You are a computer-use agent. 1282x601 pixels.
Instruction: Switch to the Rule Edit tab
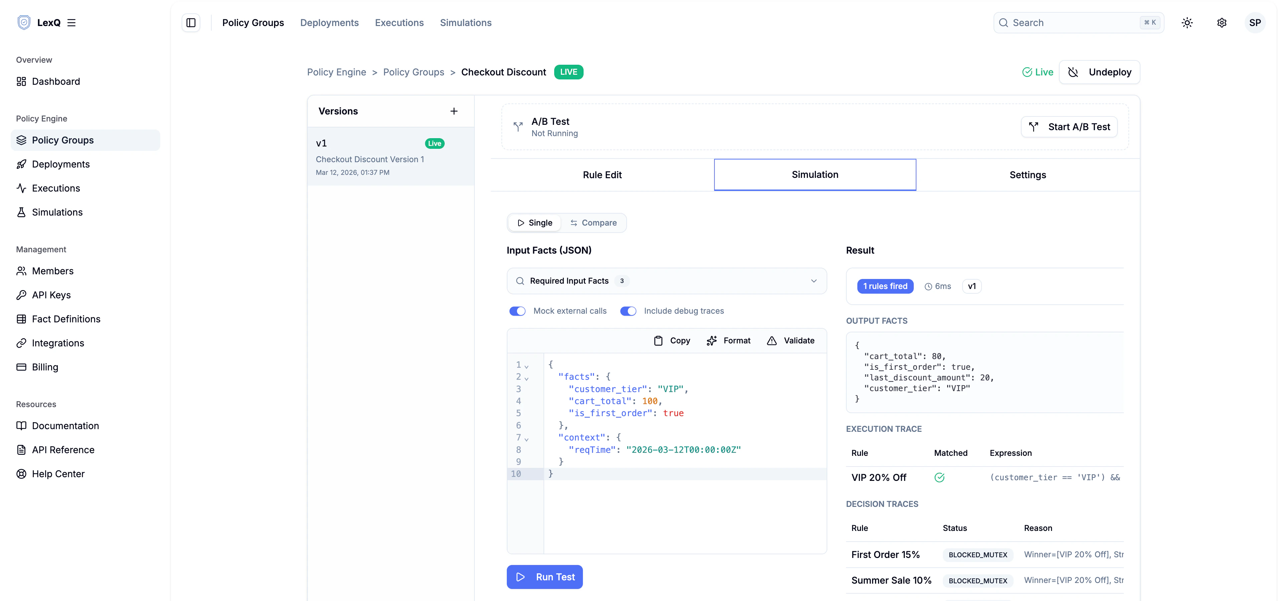[x=602, y=175]
